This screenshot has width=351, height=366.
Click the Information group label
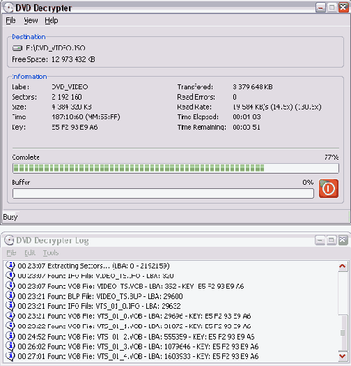tap(29, 77)
